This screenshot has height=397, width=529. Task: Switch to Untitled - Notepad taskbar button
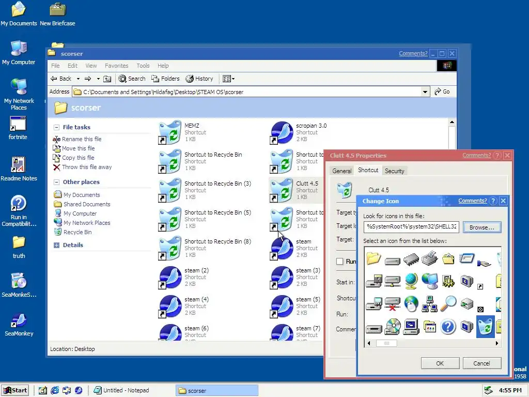[x=121, y=390]
